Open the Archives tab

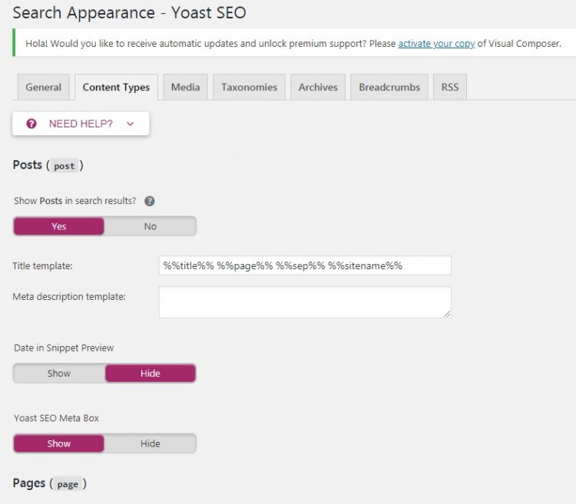tap(318, 87)
